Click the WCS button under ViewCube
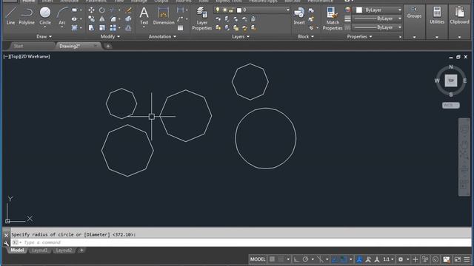Screen dimensions: 474x266 pos(450,105)
